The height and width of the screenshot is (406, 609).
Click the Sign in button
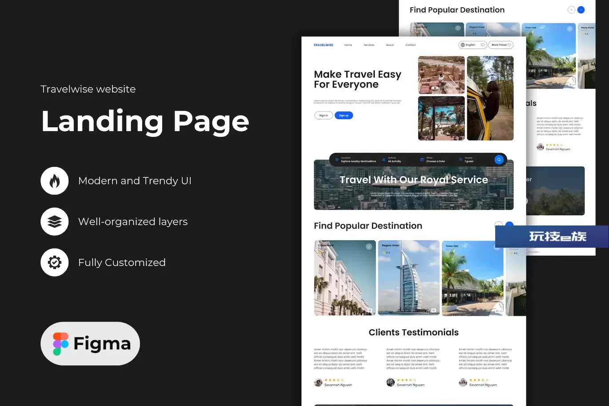point(324,116)
